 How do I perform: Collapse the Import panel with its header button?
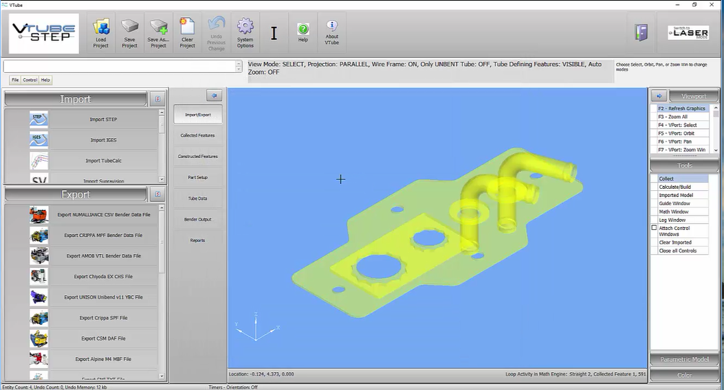click(x=157, y=100)
